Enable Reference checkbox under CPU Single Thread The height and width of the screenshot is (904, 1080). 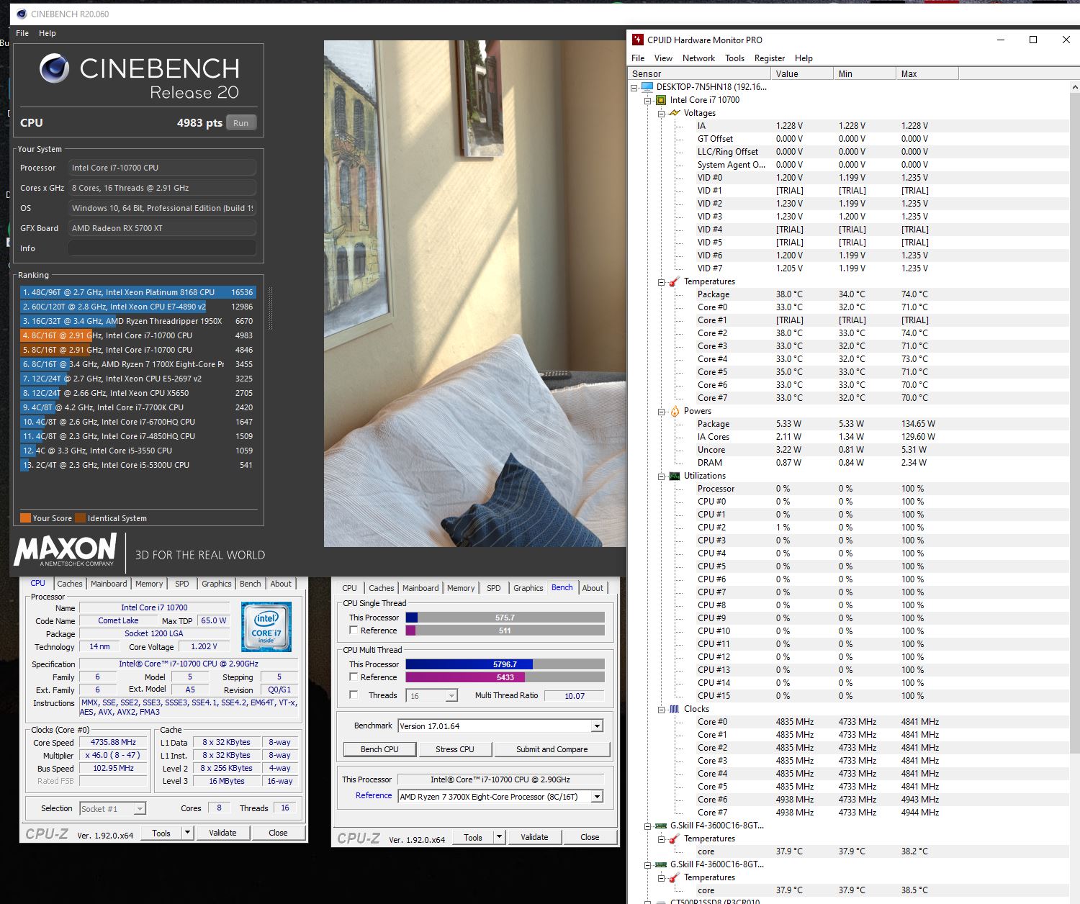(x=354, y=630)
